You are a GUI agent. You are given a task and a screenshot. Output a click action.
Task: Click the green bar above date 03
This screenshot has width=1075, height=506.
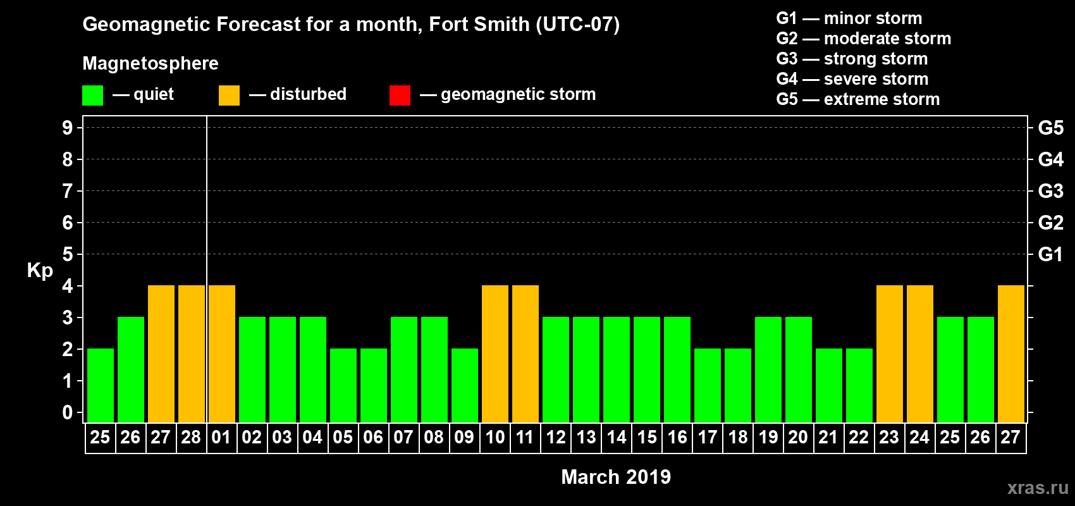pyautogui.click(x=283, y=369)
